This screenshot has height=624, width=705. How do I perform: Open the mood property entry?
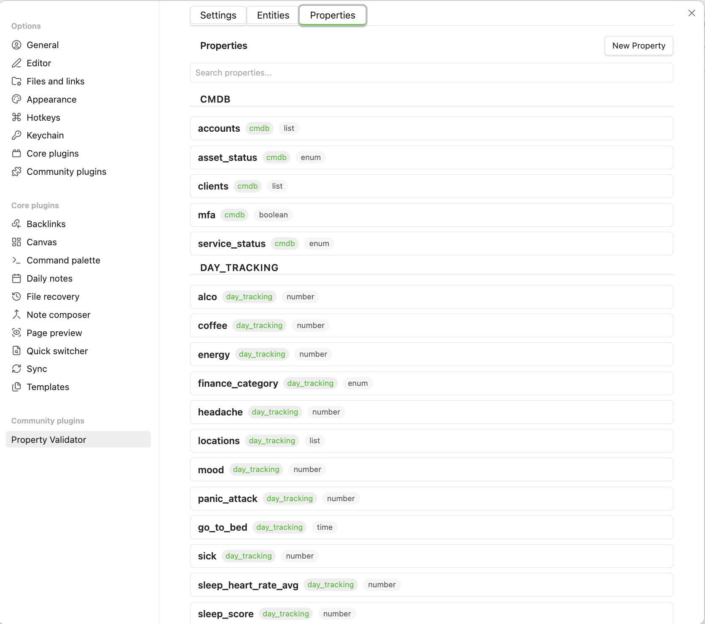point(431,469)
